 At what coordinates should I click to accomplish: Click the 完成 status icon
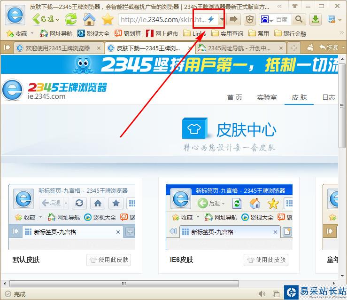8,294
